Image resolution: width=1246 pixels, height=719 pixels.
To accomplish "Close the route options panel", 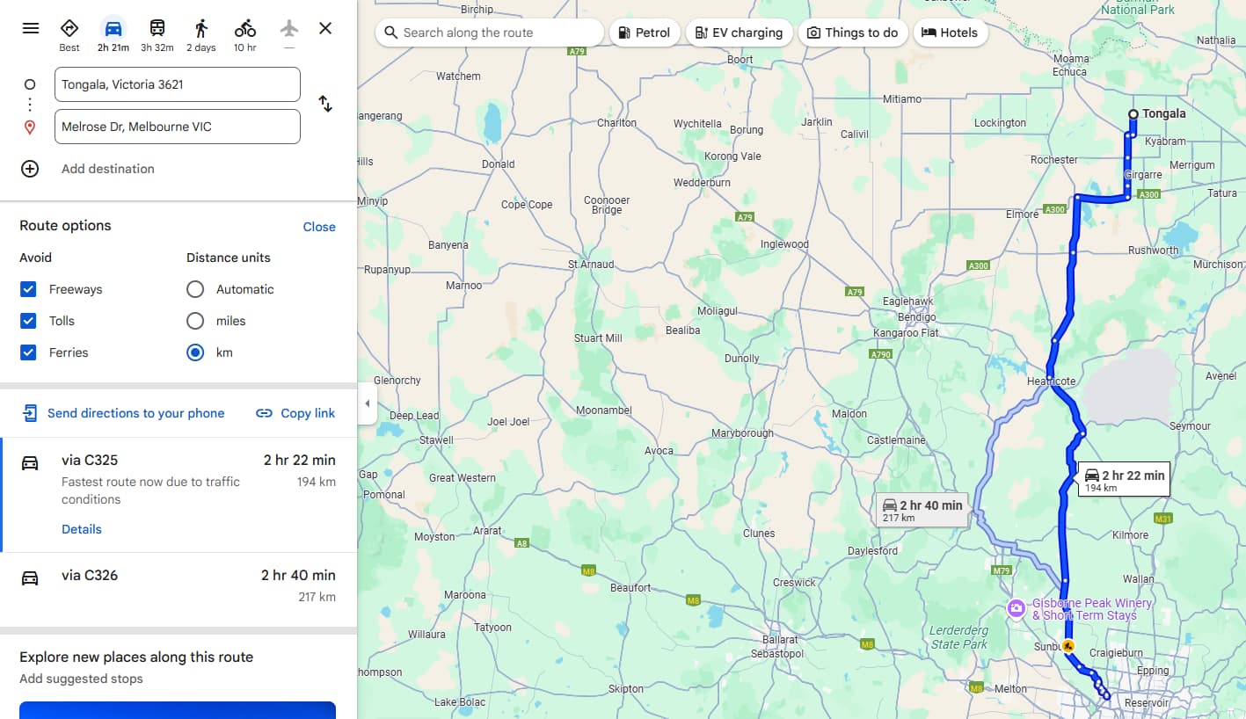I will click(319, 227).
